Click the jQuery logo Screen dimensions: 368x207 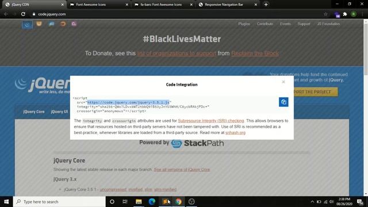click(42, 85)
